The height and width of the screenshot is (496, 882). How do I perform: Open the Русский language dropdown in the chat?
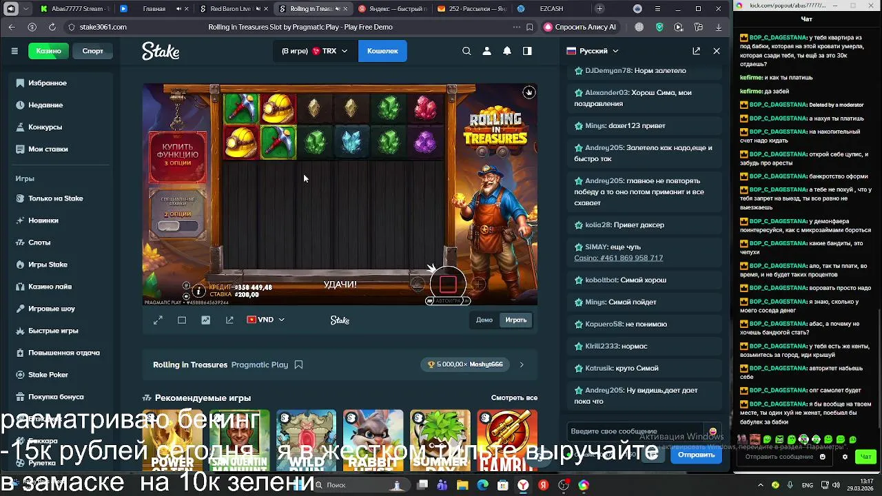pyautogui.click(x=593, y=51)
